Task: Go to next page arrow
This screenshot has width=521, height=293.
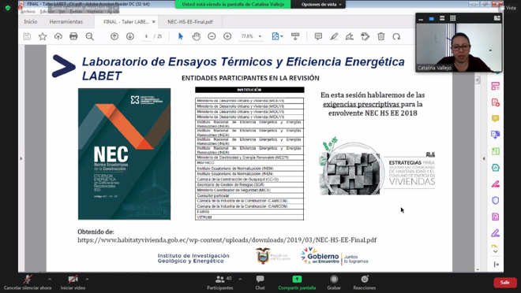Action: (130, 36)
